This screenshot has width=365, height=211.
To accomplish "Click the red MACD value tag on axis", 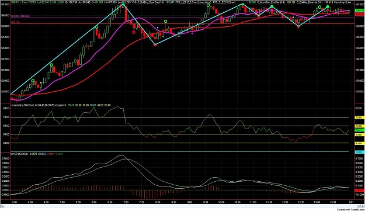I will pyautogui.click(x=359, y=191).
